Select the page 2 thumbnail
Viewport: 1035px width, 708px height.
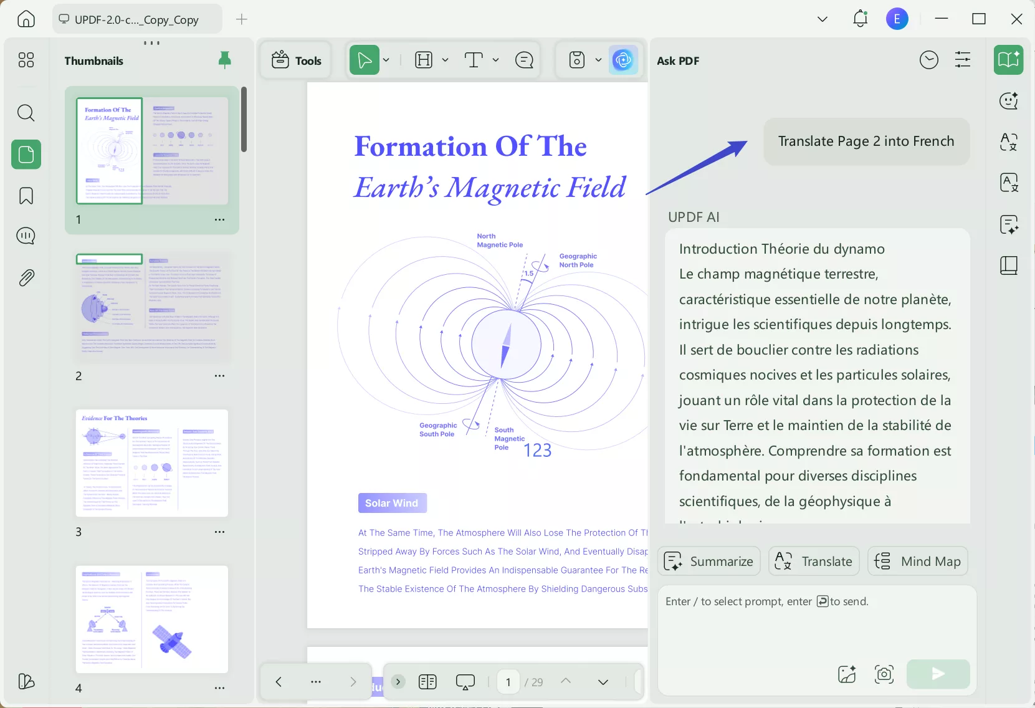click(151, 305)
